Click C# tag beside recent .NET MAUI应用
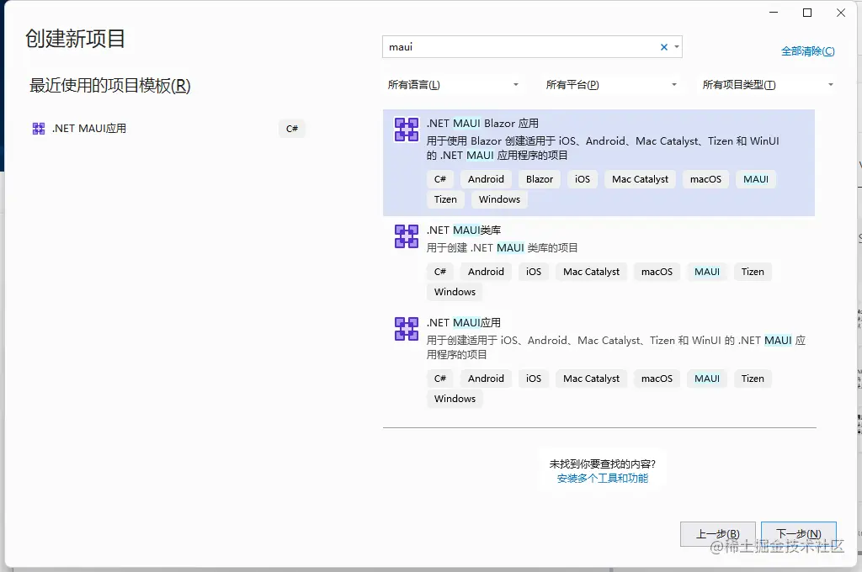Image resolution: width=862 pixels, height=572 pixels. [292, 129]
